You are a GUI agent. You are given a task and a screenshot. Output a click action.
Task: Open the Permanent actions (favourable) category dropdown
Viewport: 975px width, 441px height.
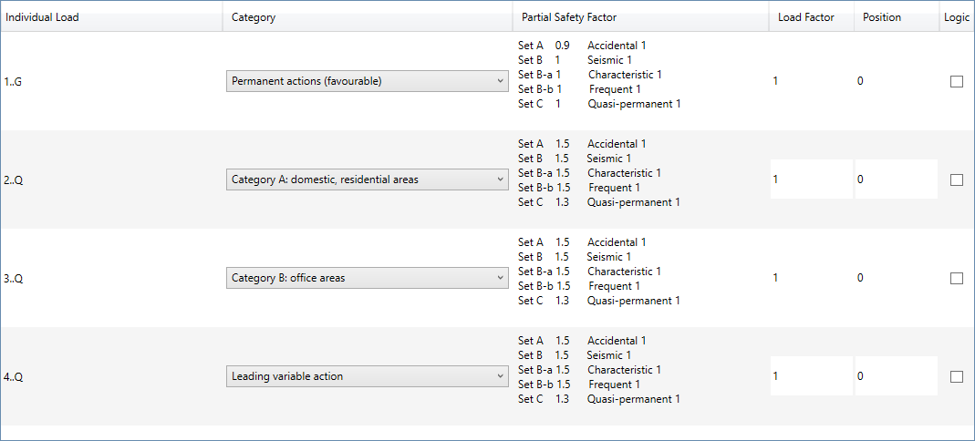pos(367,81)
